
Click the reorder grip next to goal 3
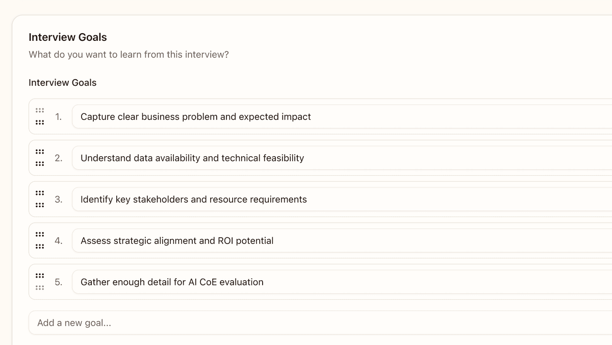coord(40,199)
